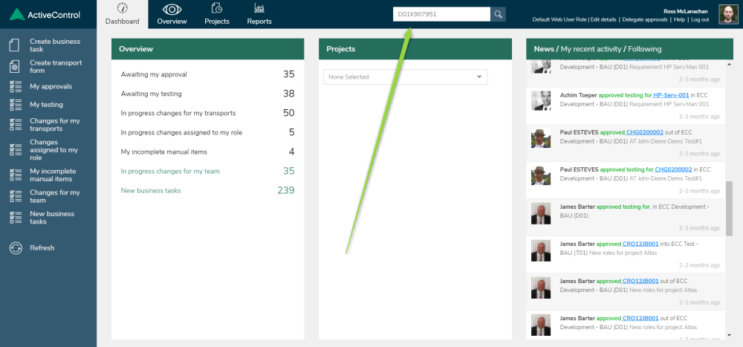Open My incomplete manual items overview row
The image size is (743, 347).
(207, 152)
